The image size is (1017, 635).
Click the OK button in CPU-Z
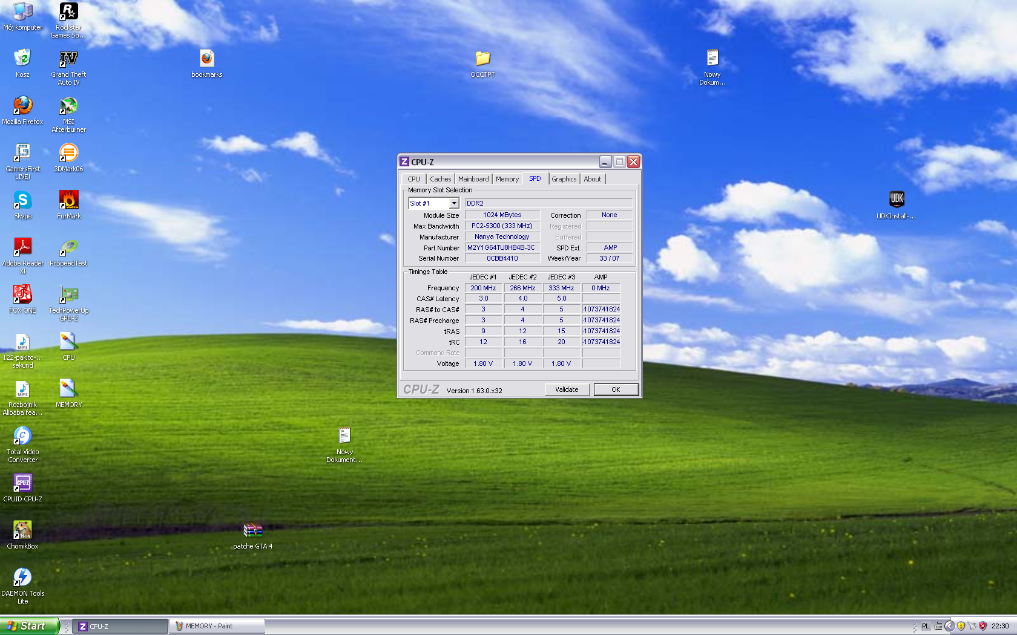[x=616, y=389]
